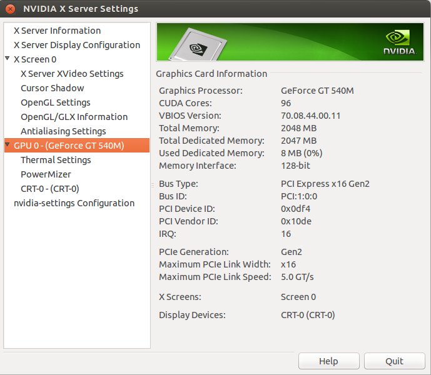Click the GeForce GT 540M processor value
Screen dimensions: 431x375
[317, 91]
